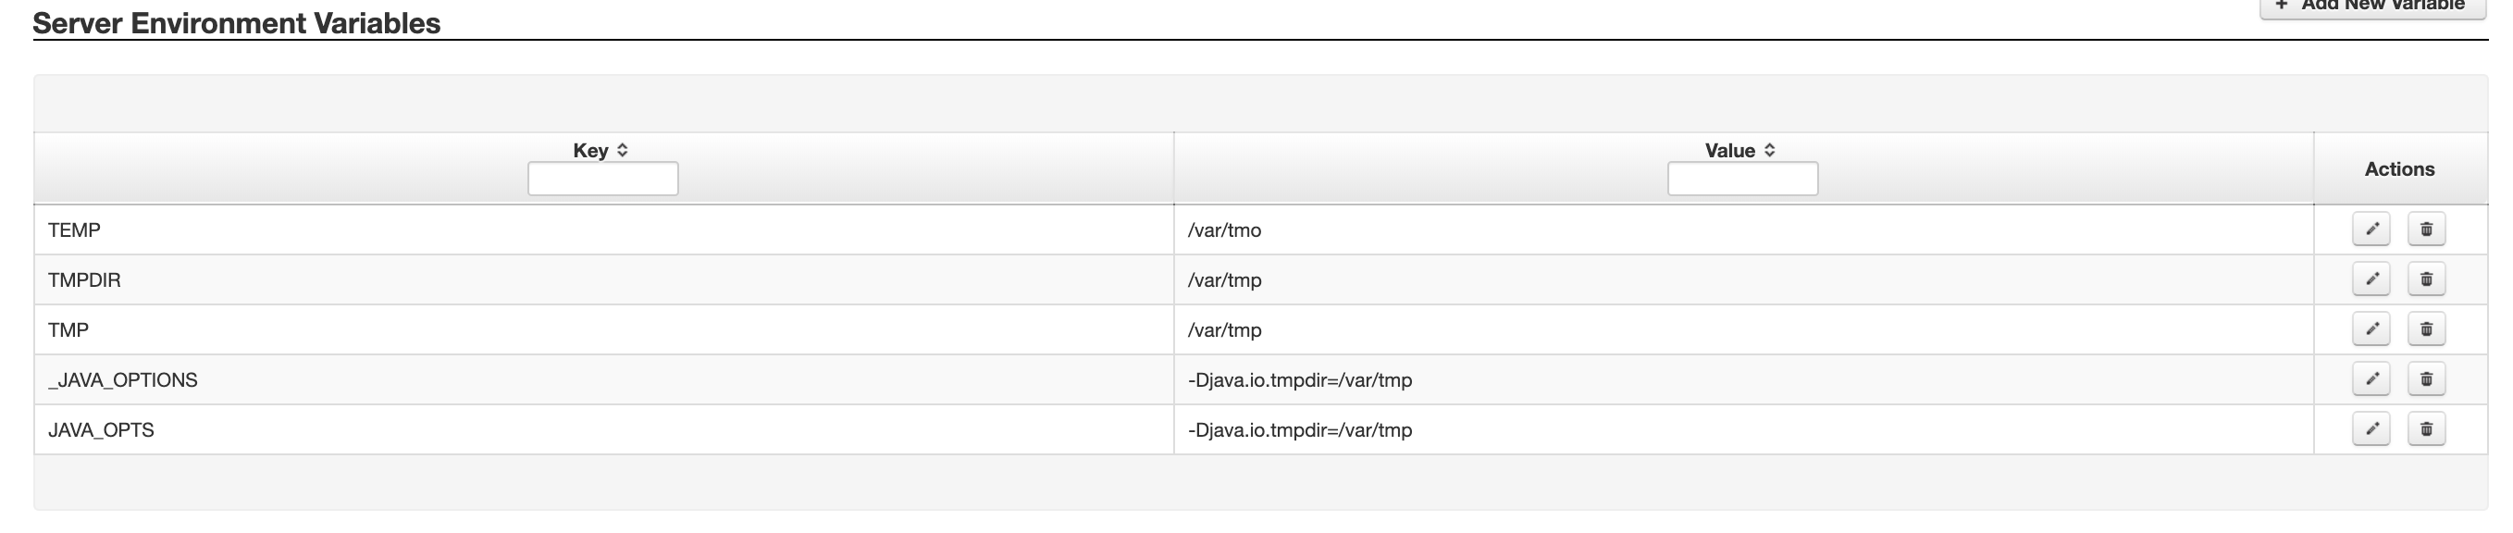Focus the Value filter input field

pyautogui.click(x=1742, y=179)
